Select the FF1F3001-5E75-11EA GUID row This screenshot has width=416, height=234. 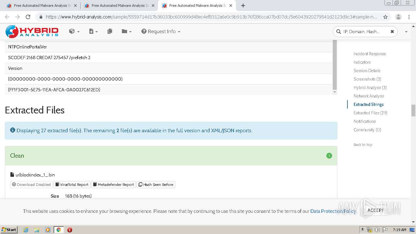click(169, 90)
